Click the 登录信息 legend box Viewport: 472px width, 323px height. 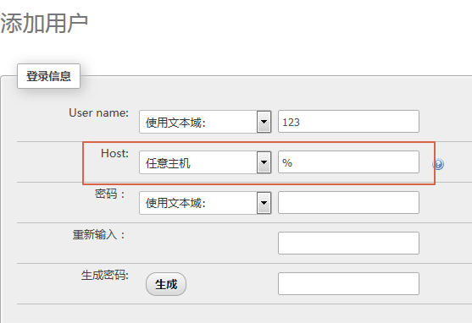pyautogui.click(x=49, y=76)
